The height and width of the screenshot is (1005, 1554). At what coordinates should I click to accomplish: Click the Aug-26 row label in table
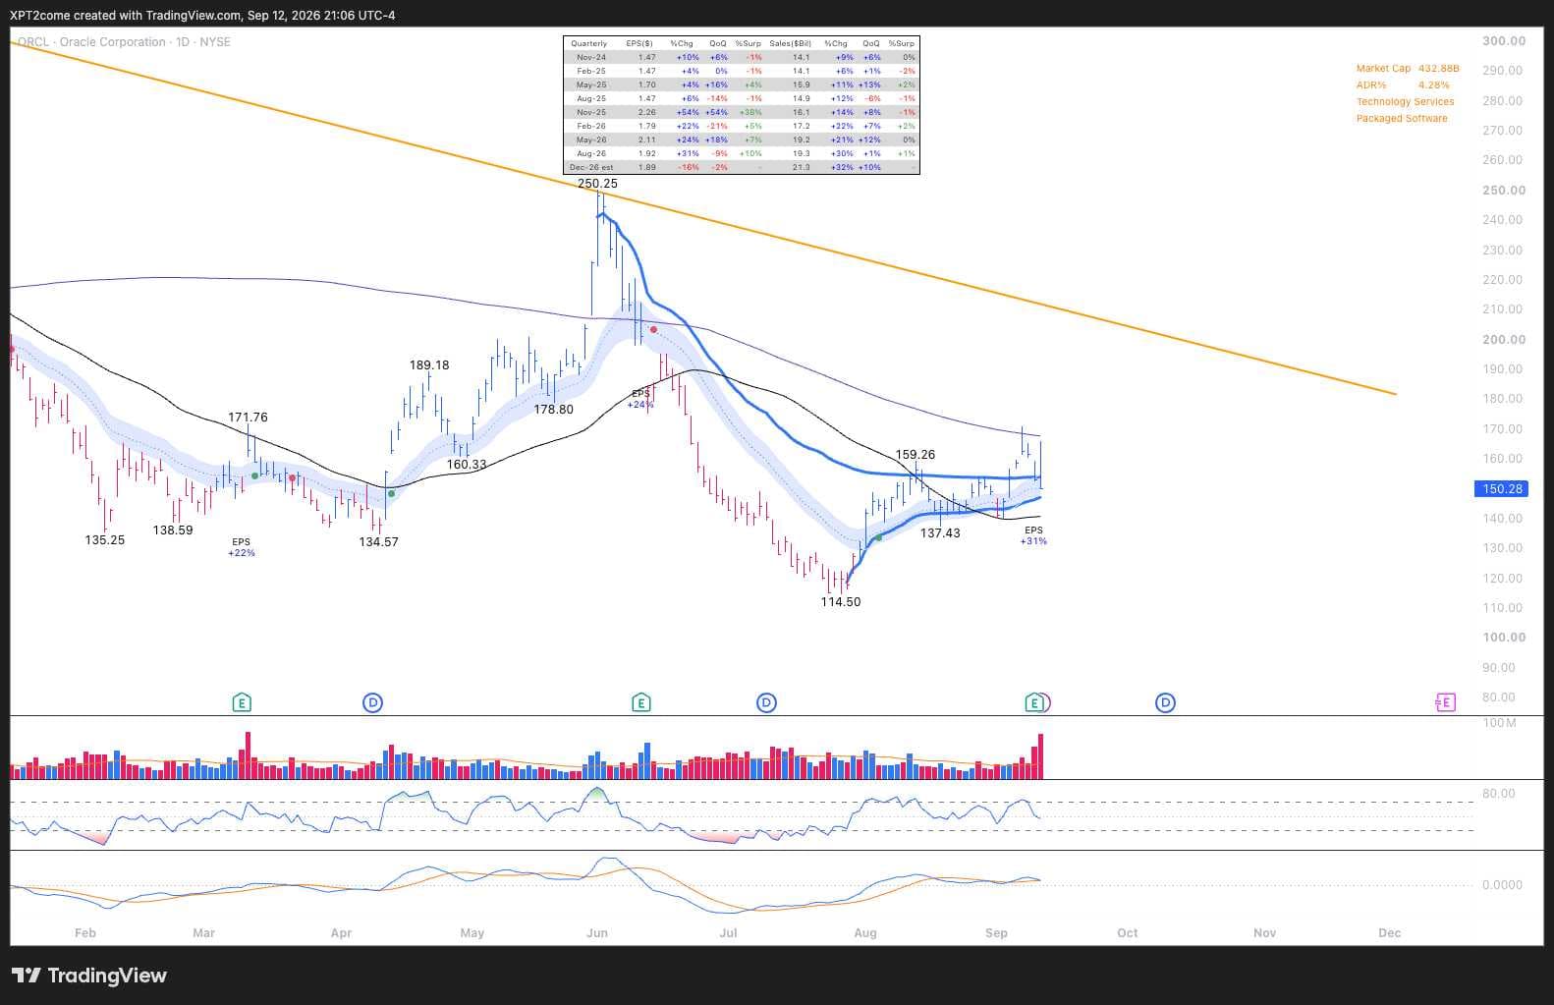[591, 154]
